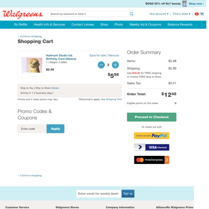Open the shopping cart icon
The height and width of the screenshot is (209, 209).
point(202,14)
